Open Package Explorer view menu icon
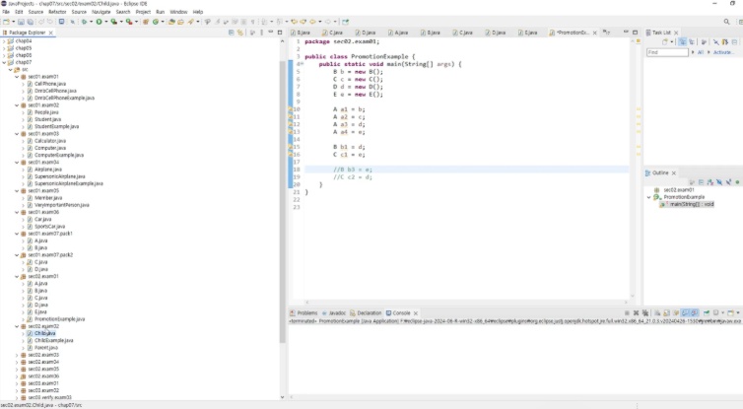 click(261, 33)
